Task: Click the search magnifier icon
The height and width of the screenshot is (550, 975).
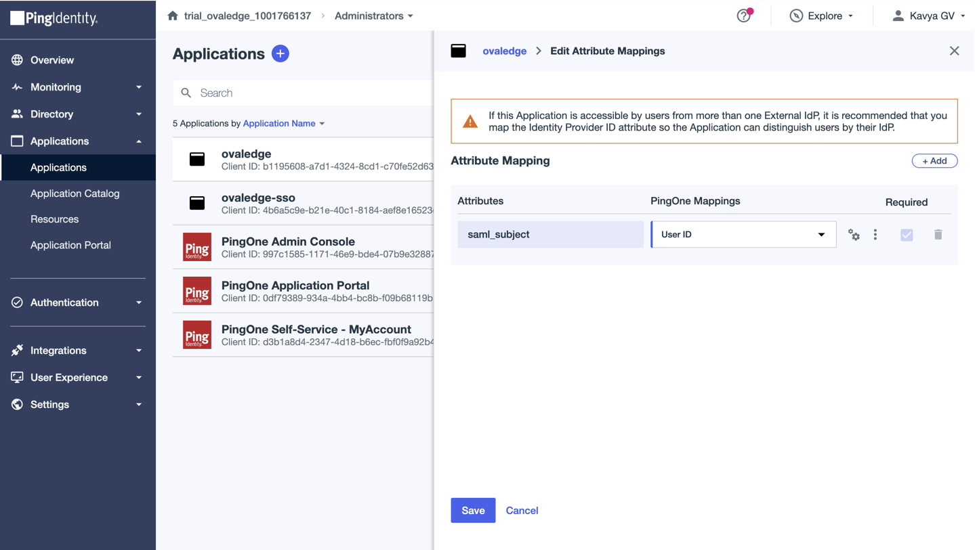Action: [x=186, y=93]
